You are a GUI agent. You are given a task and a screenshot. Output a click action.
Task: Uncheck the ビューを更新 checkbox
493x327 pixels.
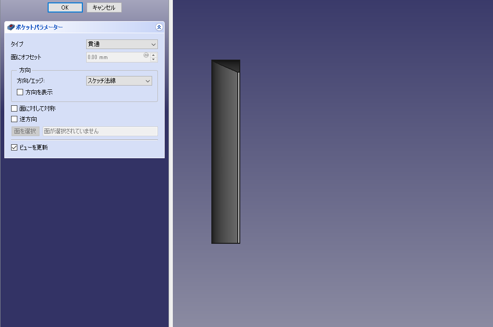(x=14, y=148)
